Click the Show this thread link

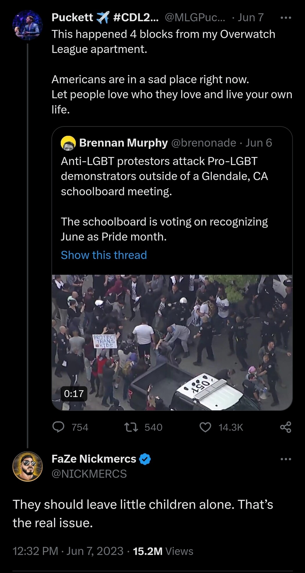(x=104, y=255)
